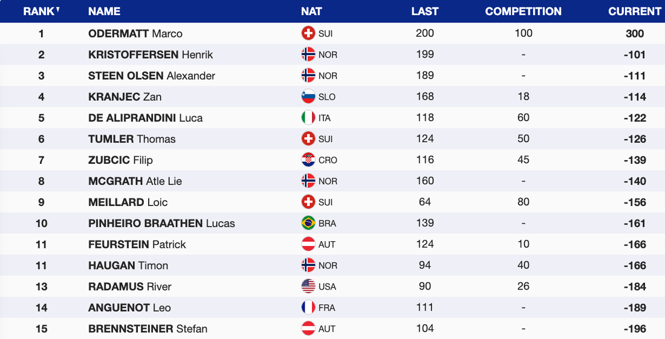The image size is (665, 339).
Task: Select HAUGAN Timon's name link
Action: (x=128, y=265)
